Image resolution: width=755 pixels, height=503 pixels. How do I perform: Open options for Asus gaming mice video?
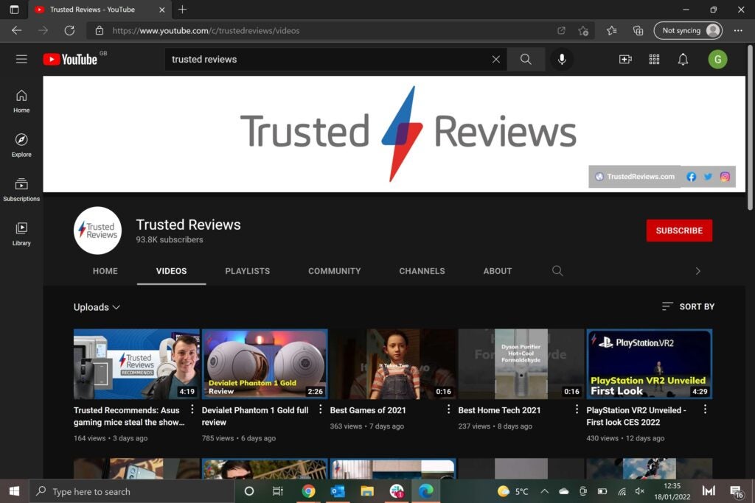192,409
